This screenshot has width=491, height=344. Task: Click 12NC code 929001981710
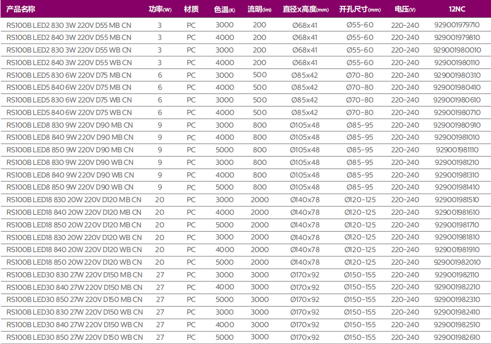pos(457,225)
